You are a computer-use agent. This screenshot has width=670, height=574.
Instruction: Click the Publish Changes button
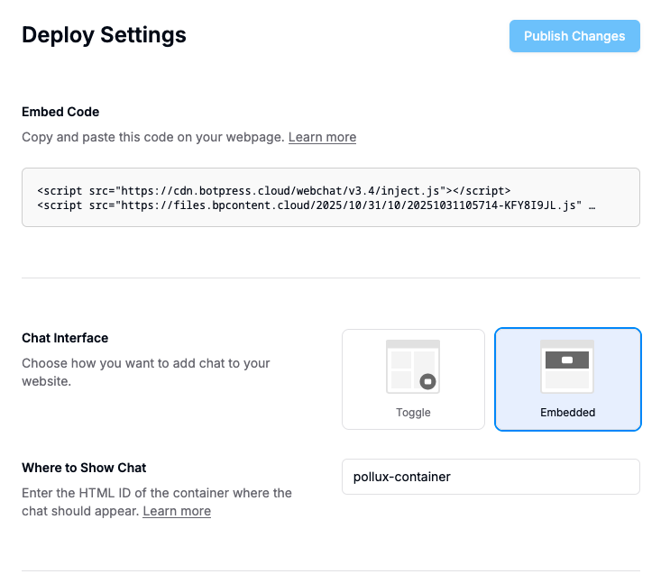click(574, 36)
